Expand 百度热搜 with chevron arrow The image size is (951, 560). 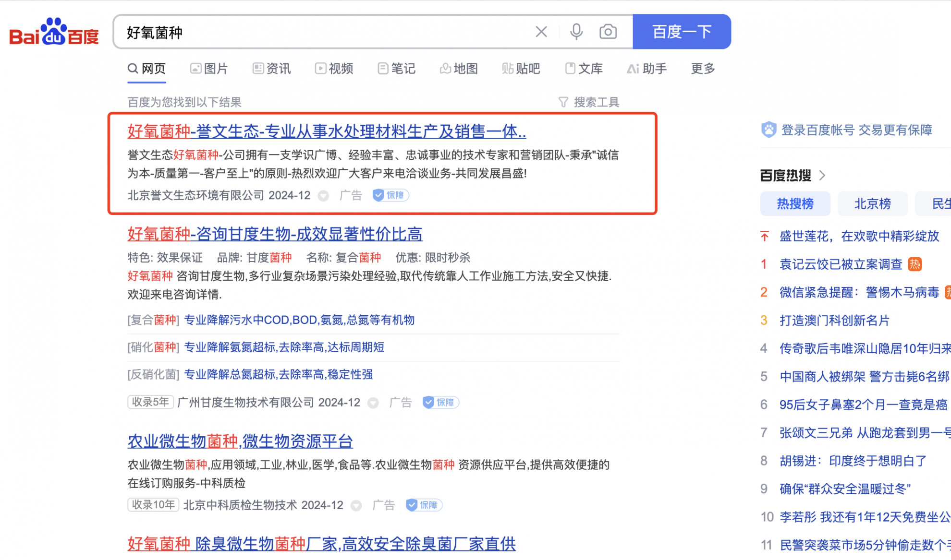pos(822,175)
